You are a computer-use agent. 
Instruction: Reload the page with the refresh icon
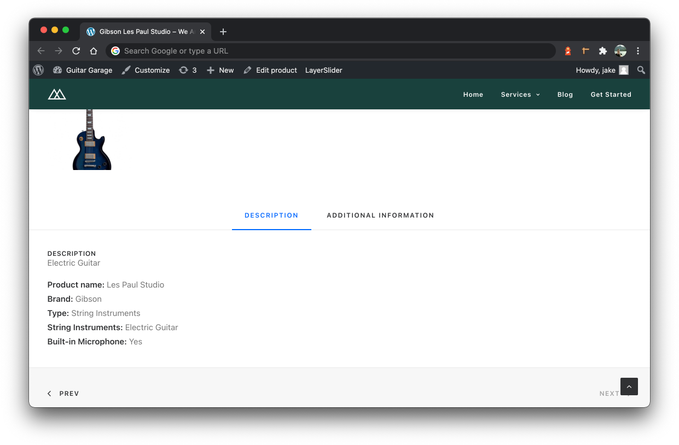point(76,50)
